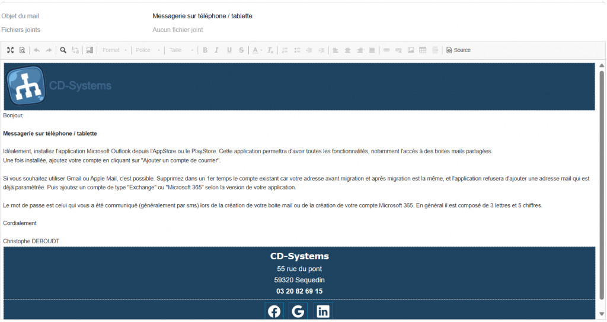607x322 pixels.
Task: Center align the text
Action: pyautogui.click(x=347, y=50)
